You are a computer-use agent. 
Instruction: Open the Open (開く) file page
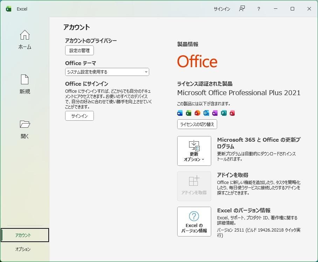[25, 129]
